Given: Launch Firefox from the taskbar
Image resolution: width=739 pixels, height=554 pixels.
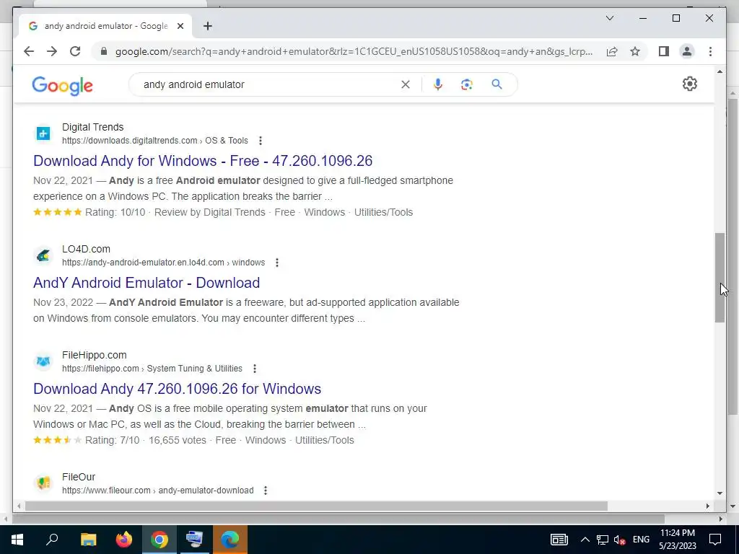Looking at the screenshot, I should coord(124,540).
